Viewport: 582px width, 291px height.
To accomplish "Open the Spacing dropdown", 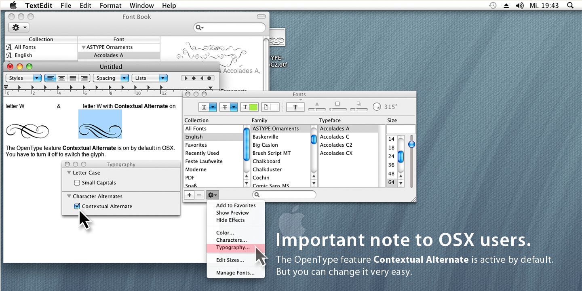I will 111,78.
